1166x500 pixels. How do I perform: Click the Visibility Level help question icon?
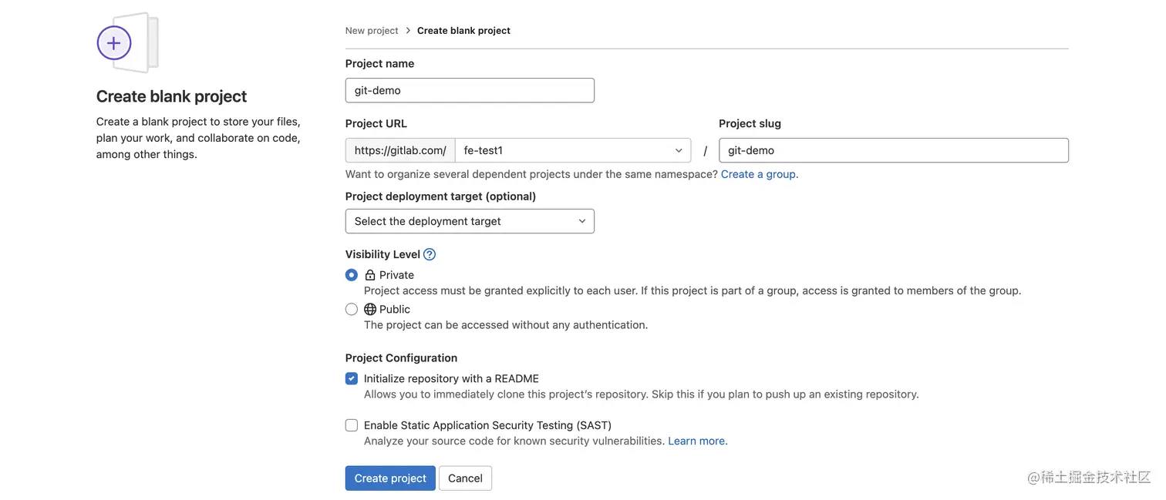[430, 254]
